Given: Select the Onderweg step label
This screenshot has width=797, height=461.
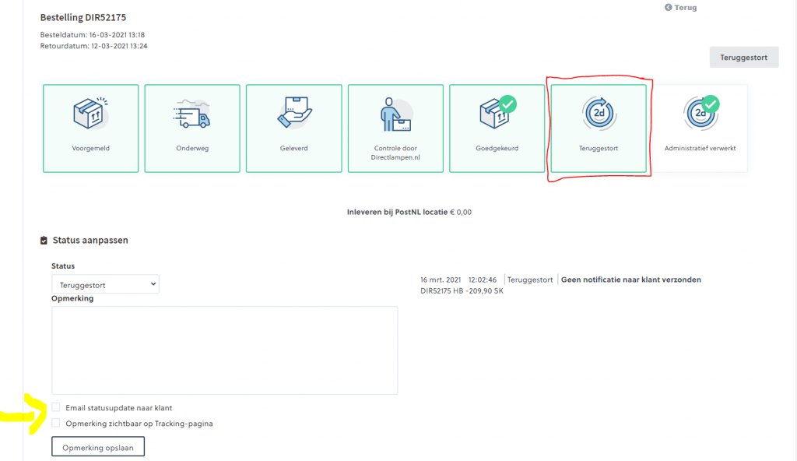Looking at the screenshot, I should click(x=191, y=147).
